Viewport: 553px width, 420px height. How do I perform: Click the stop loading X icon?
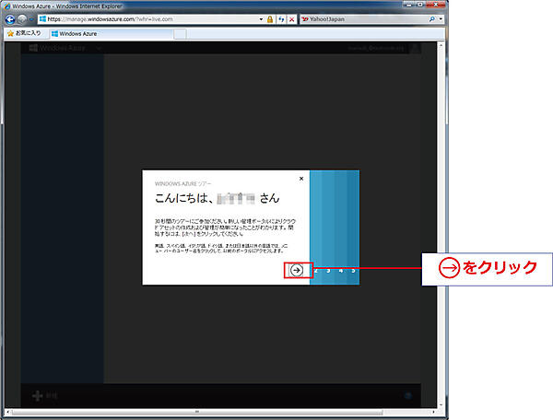pyautogui.click(x=291, y=19)
